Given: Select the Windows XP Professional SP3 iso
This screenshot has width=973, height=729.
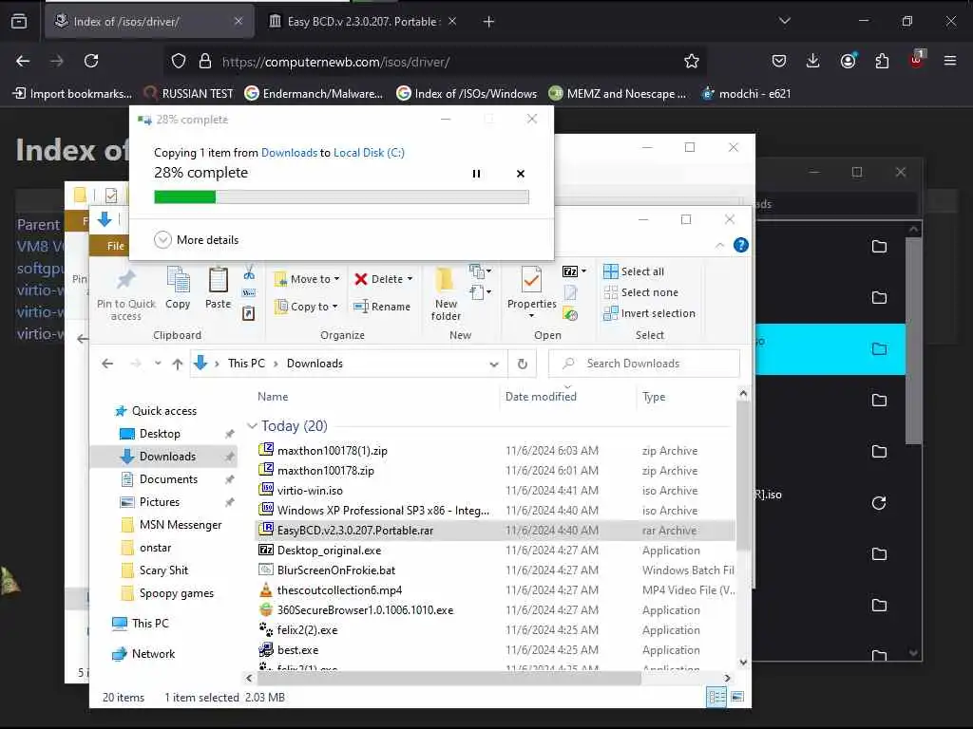Looking at the screenshot, I should pyautogui.click(x=383, y=510).
